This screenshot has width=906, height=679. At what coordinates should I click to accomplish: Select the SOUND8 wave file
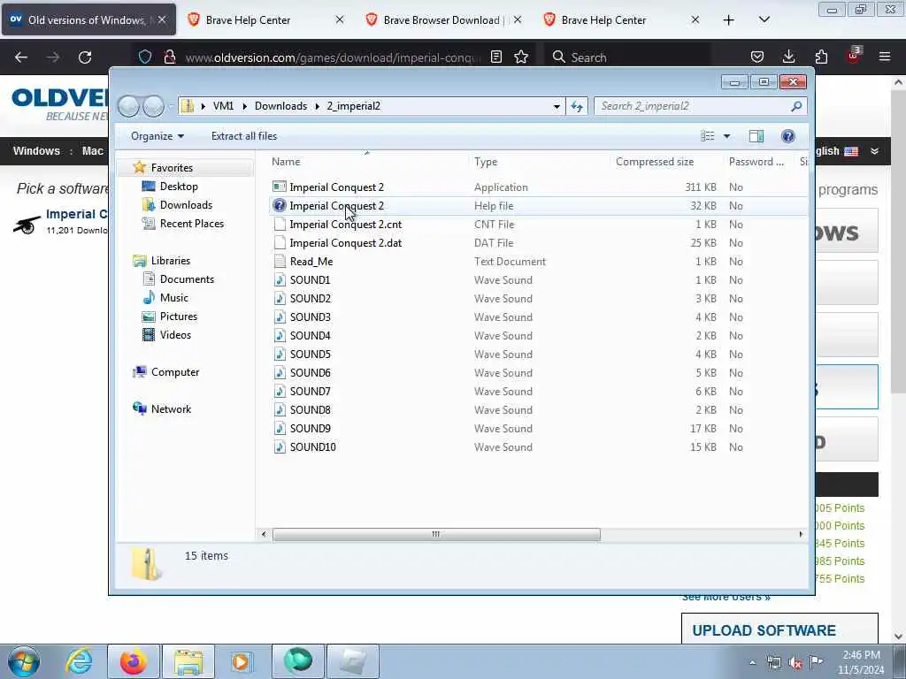click(x=310, y=409)
